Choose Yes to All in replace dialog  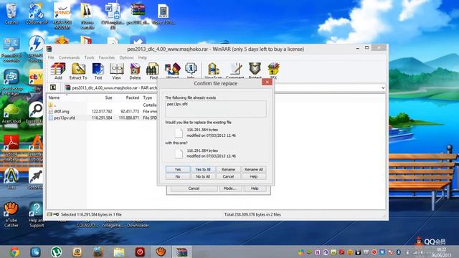coord(203,169)
